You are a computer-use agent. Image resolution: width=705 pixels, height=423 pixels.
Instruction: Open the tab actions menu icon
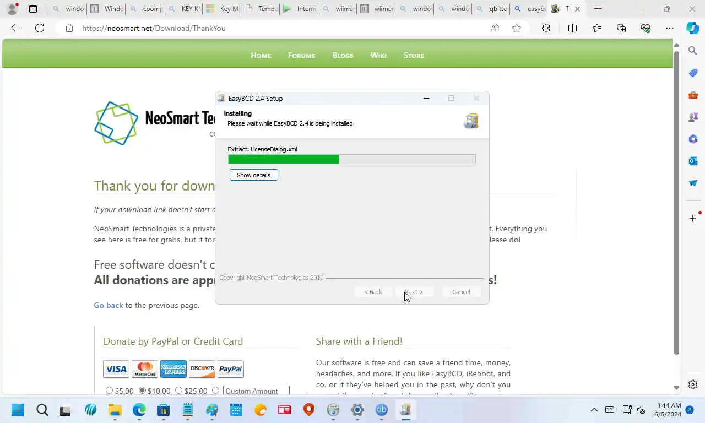(x=33, y=9)
